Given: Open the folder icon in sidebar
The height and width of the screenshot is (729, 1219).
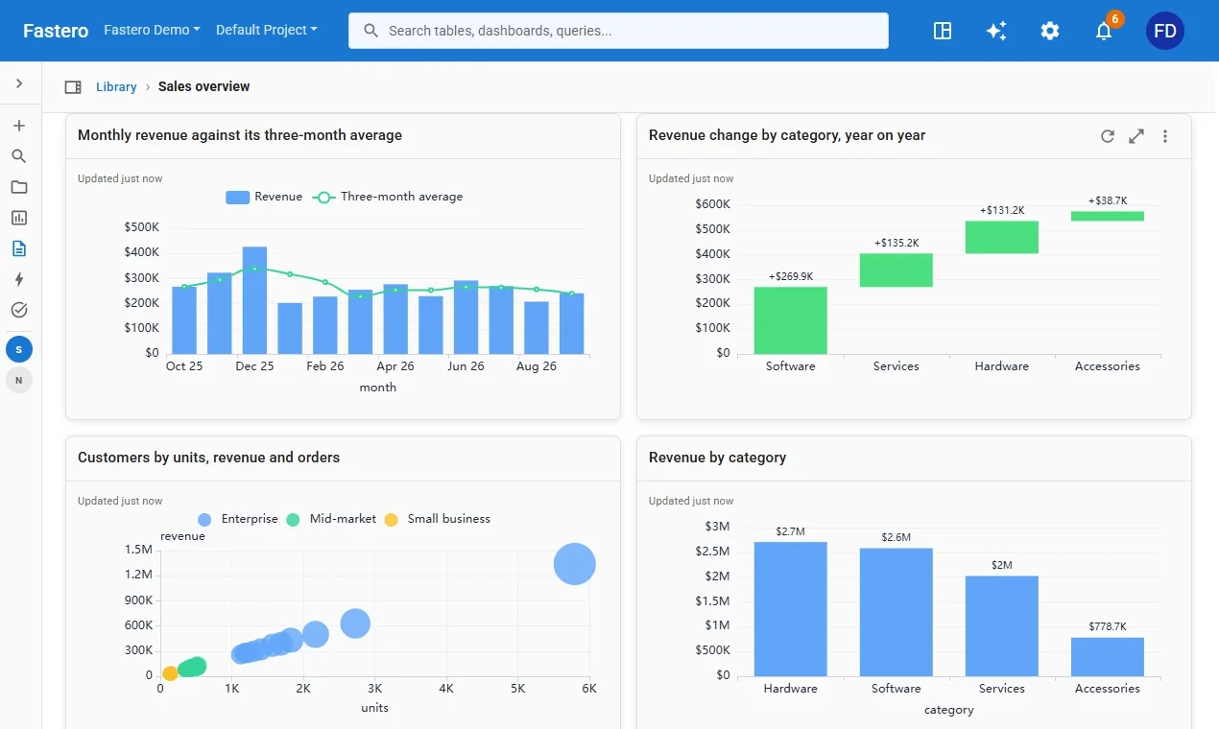Looking at the screenshot, I should click(19, 187).
